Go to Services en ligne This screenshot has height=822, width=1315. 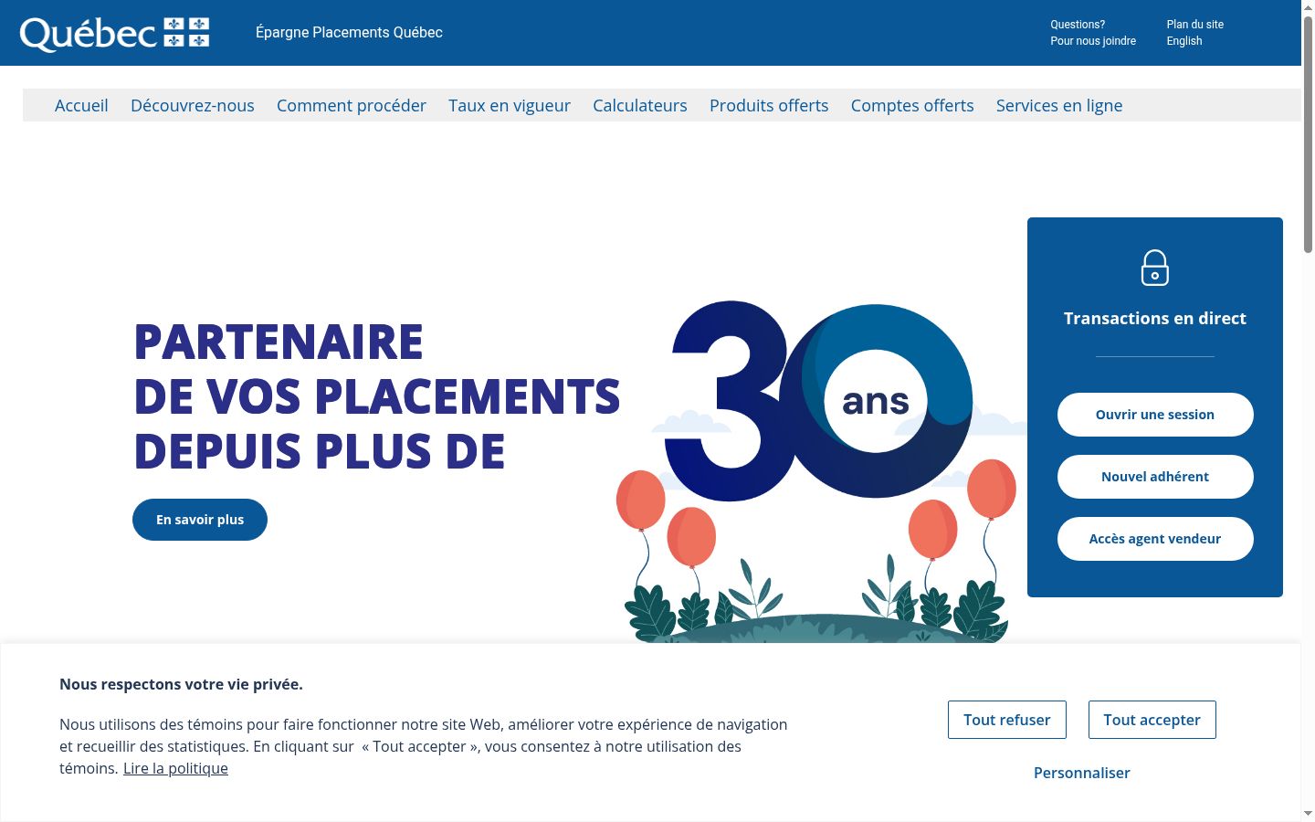tap(1059, 106)
